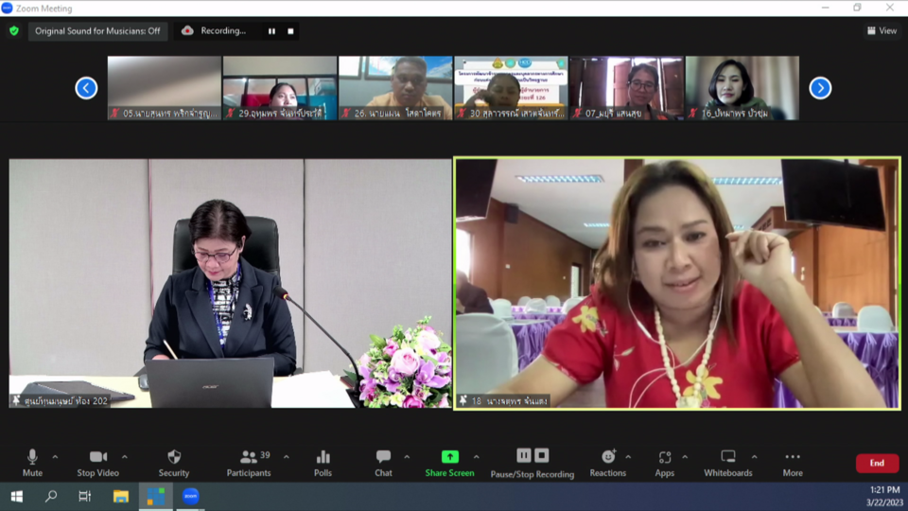Image resolution: width=908 pixels, height=511 pixels.
Task: Expand the Share Screen options arrow
Action: 476,457
